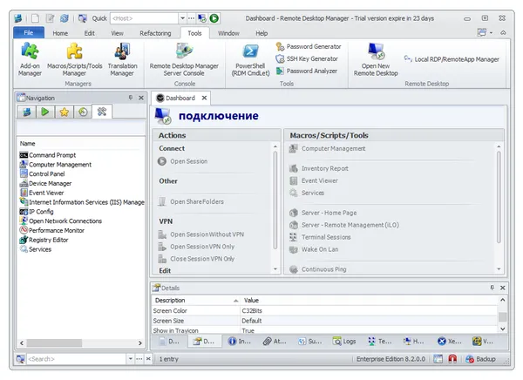This screenshot has width=523, height=380.
Task: Open the Logs tab at bottom
Action: [344, 342]
